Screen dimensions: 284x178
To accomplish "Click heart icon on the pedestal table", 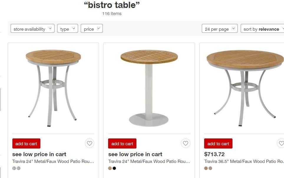I will tap(185, 143).
